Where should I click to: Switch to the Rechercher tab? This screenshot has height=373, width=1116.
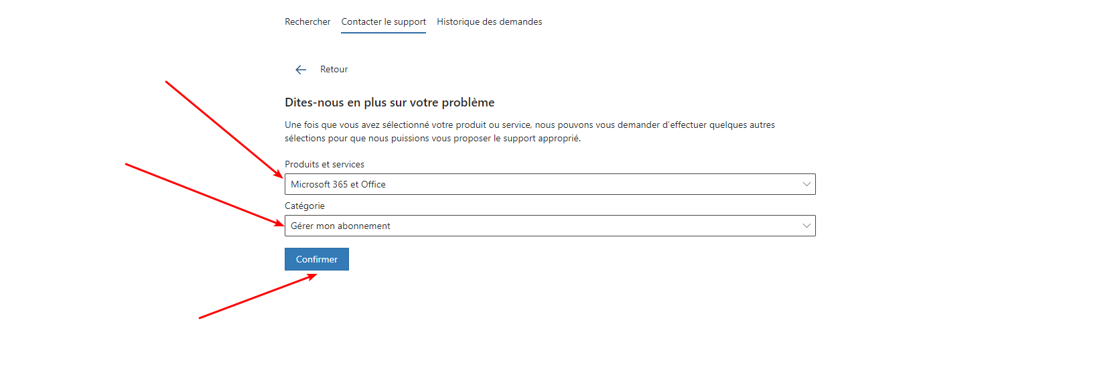point(307,22)
